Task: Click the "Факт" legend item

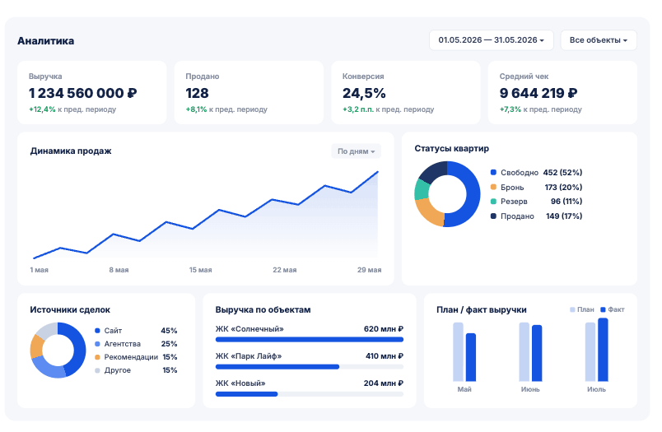Action: pyautogui.click(x=612, y=309)
